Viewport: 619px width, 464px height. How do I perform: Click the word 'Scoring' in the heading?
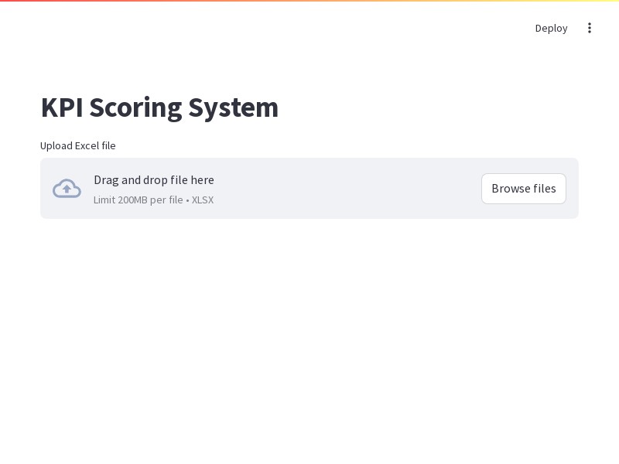[x=135, y=107]
